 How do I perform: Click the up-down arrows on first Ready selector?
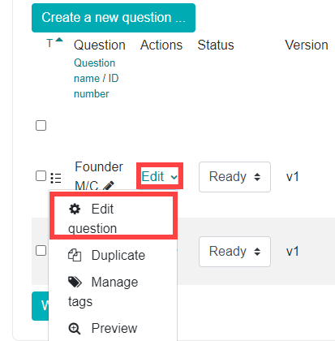pyautogui.click(x=257, y=177)
